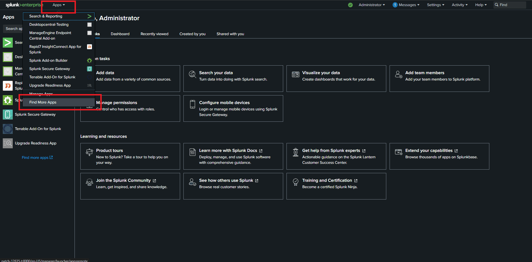
Task: Open Learn more with Splunk Docs
Action: [233, 156]
